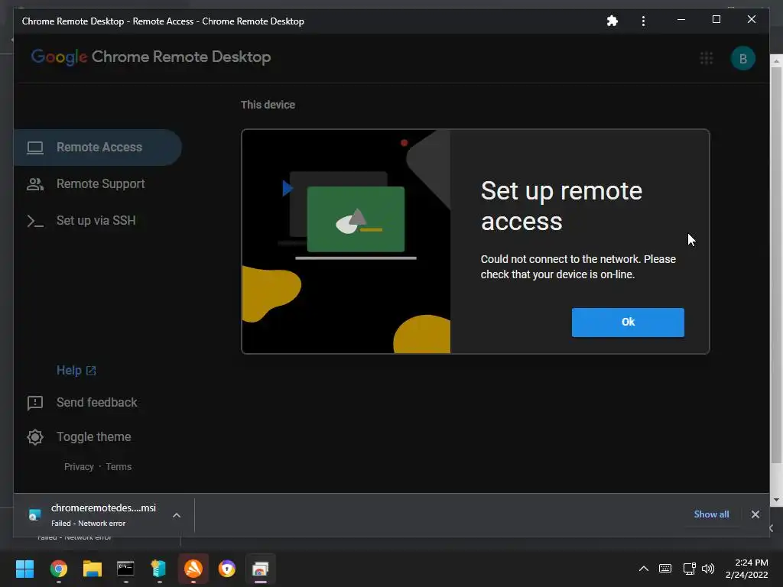Click 'Set up remote access' heading
The image size is (783, 587).
coord(561,206)
